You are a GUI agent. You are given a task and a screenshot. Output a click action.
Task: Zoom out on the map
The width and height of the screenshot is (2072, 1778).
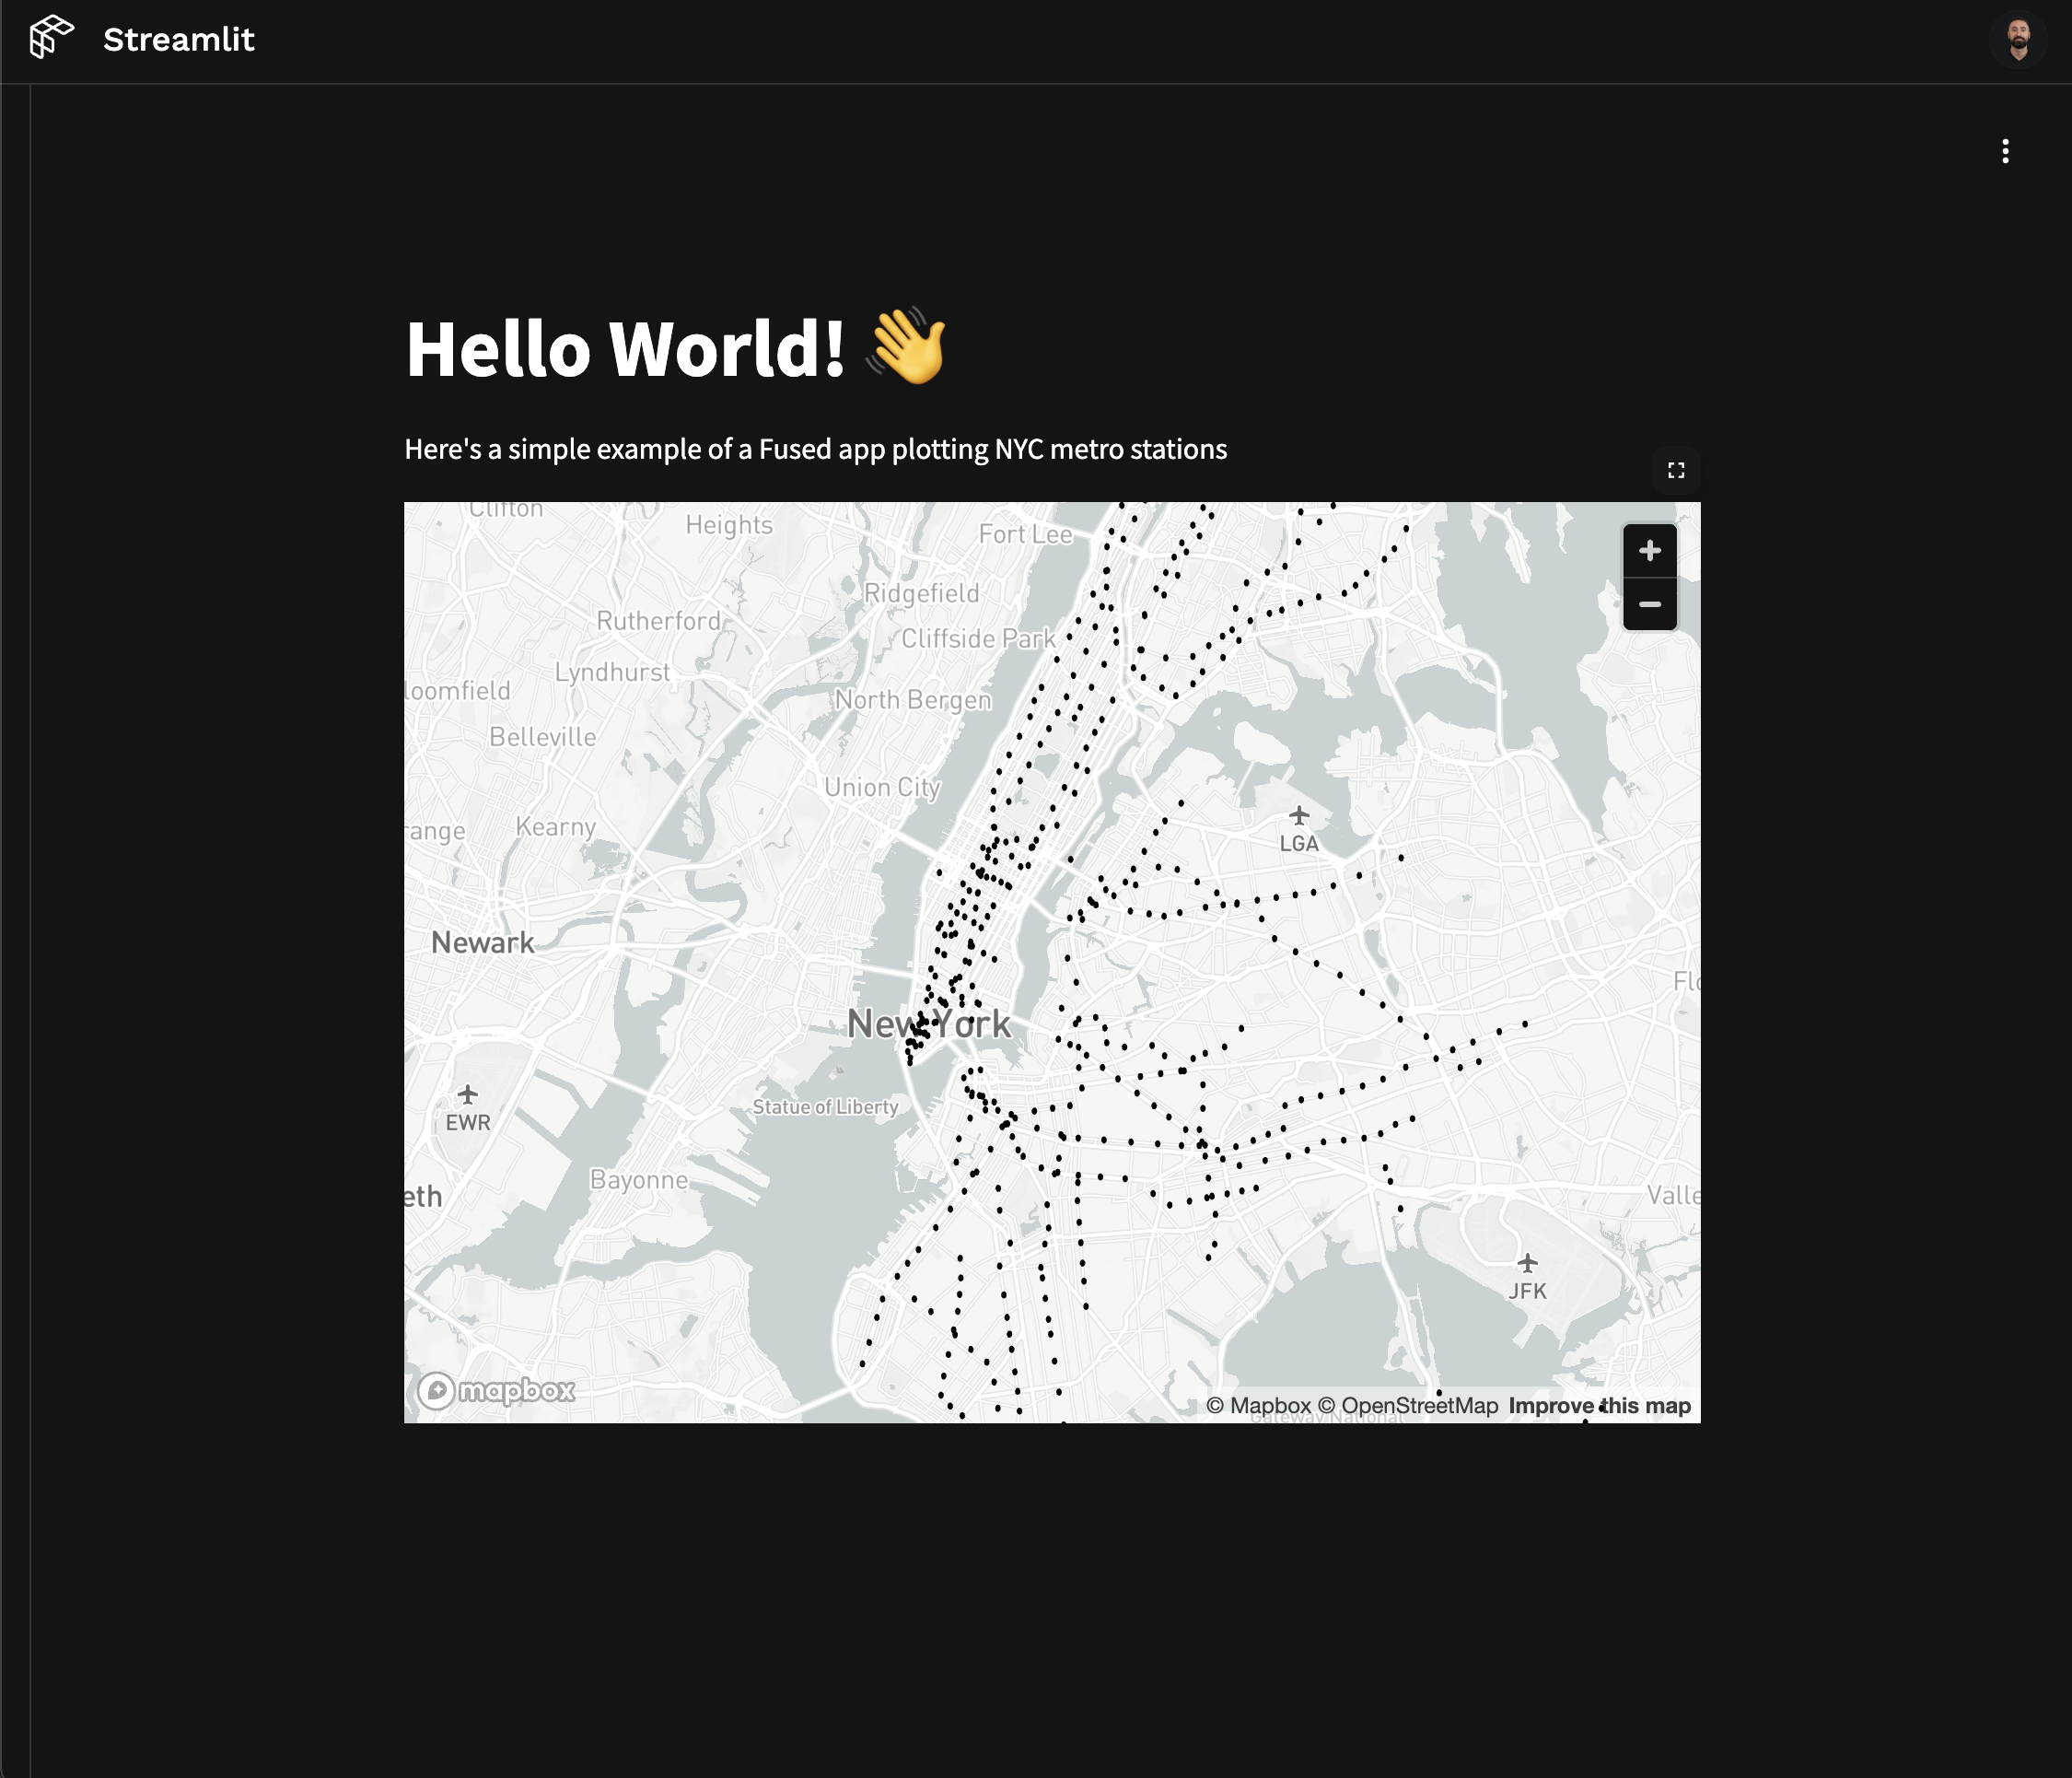(x=1649, y=604)
